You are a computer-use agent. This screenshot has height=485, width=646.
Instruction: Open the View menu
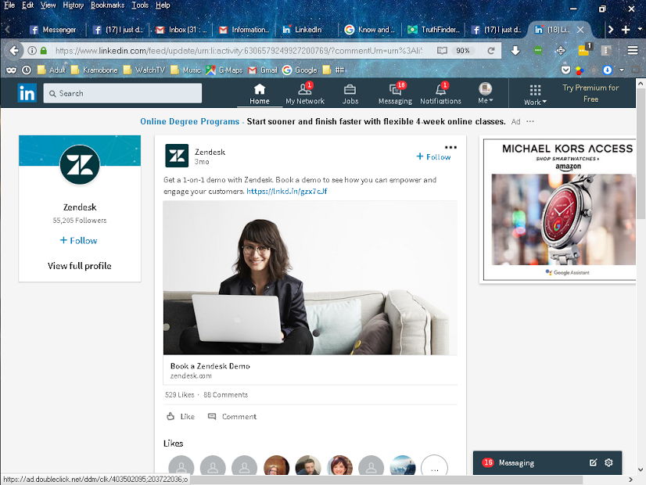pyautogui.click(x=48, y=5)
